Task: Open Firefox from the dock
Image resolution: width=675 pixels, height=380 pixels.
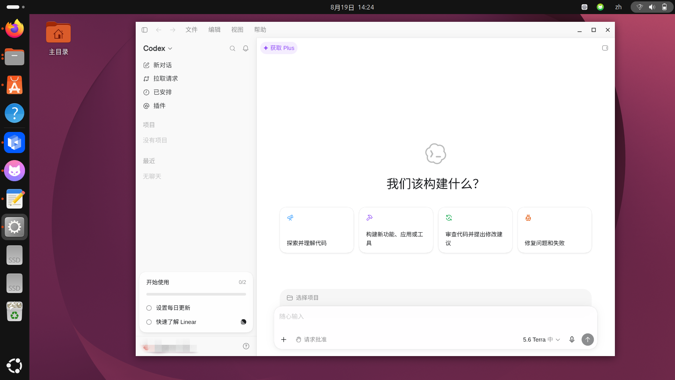Action: click(14, 28)
